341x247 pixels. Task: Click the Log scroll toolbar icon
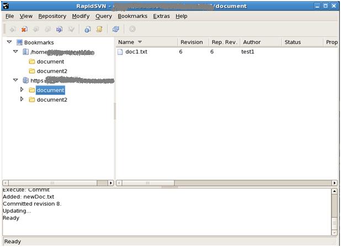(99, 29)
